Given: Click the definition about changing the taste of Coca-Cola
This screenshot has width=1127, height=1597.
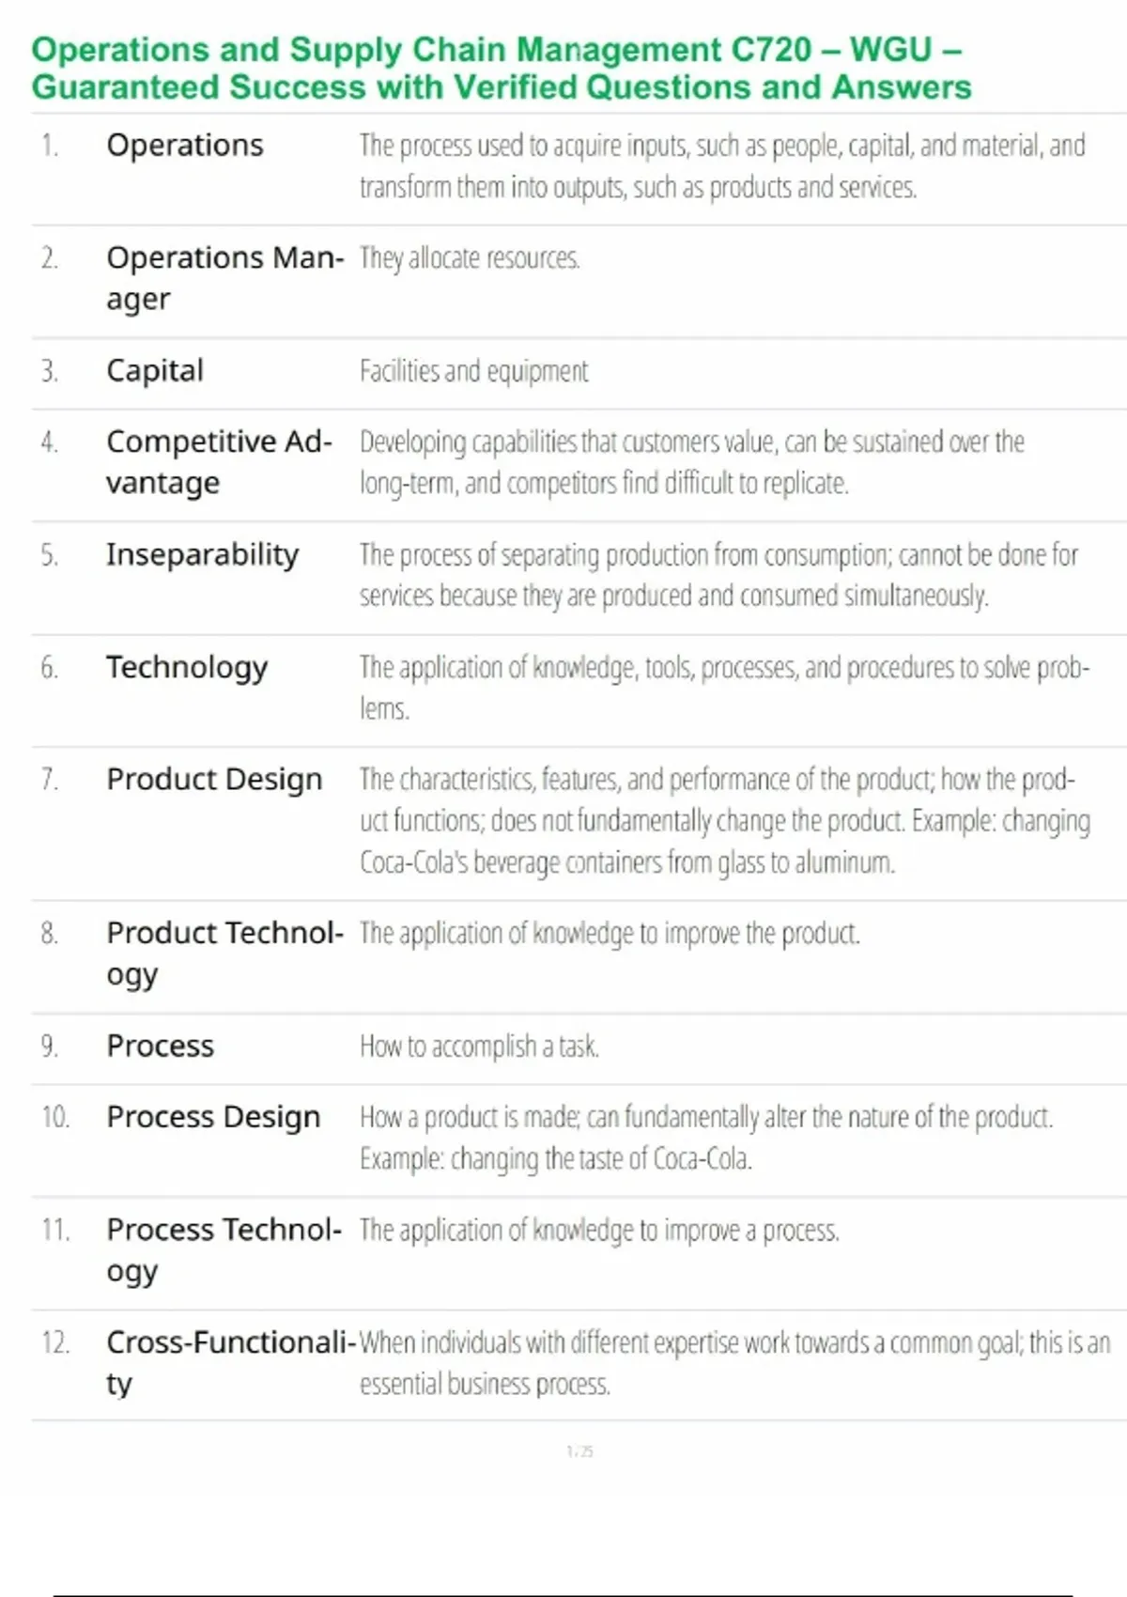Looking at the screenshot, I should pyautogui.click(x=705, y=1138).
